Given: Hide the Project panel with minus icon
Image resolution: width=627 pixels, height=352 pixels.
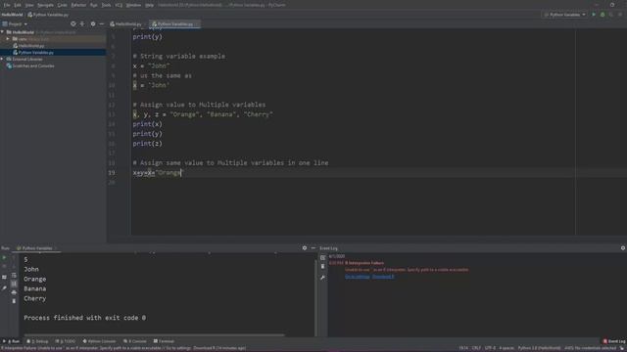Looking at the screenshot, I should 102,23.
